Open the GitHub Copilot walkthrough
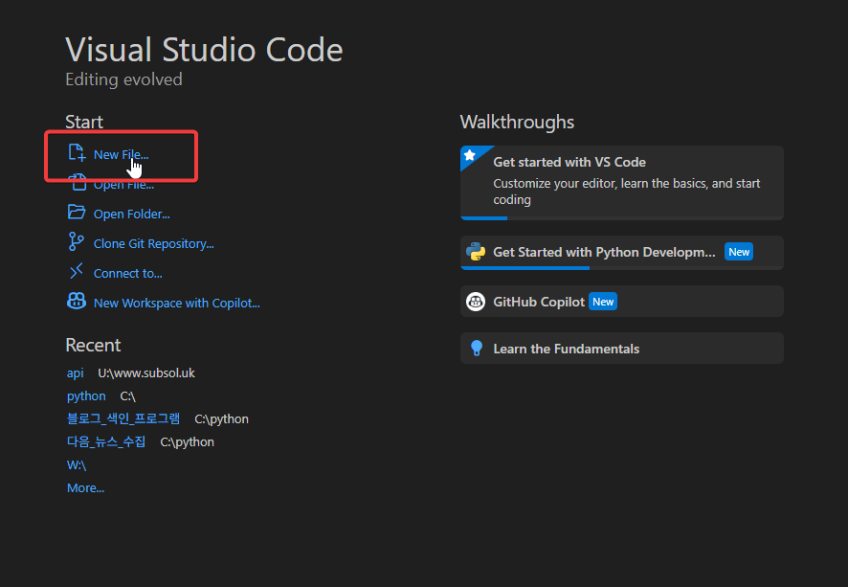Screen dimensions: 848x587 point(622,302)
